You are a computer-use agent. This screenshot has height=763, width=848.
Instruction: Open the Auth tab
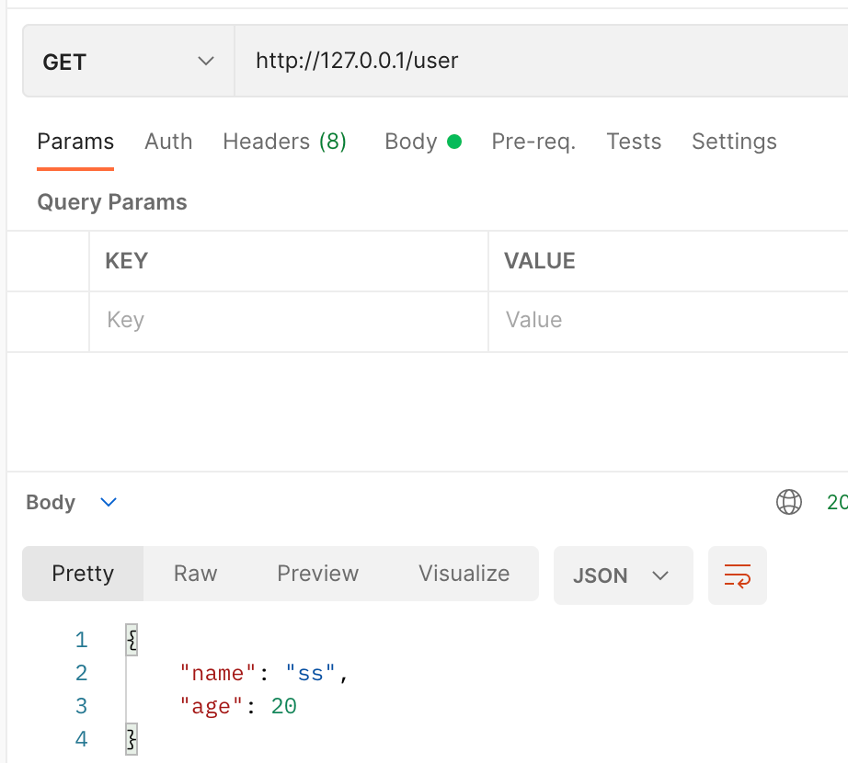click(168, 142)
